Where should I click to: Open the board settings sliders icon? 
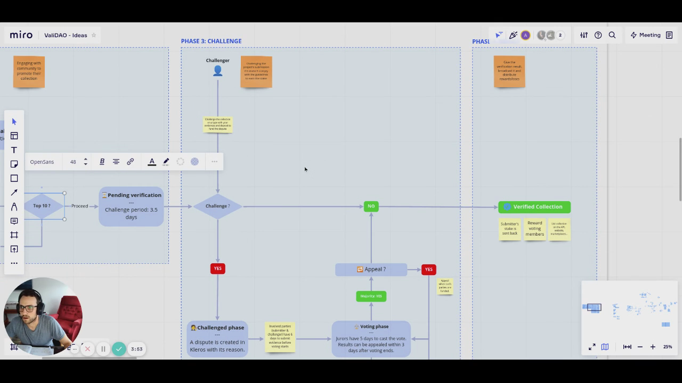coord(584,35)
